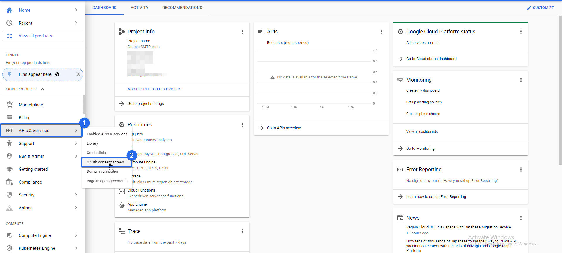Image resolution: width=562 pixels, height=253 pixels.
Task: Switch to the DASHBOARD tab
Action: click(104, 8)
